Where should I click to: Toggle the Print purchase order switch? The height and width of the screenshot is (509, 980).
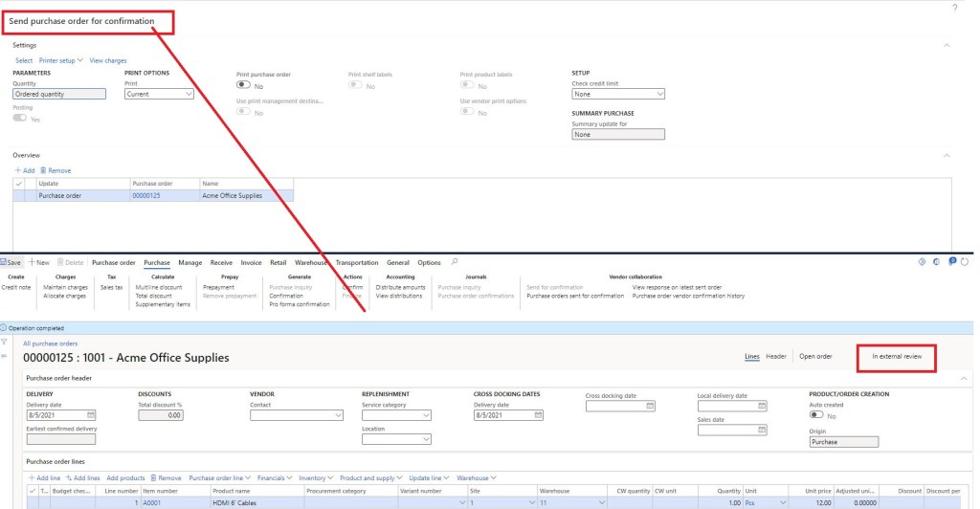click(244, 85)
